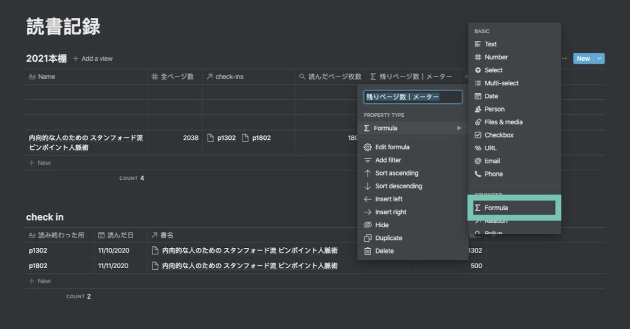Screen dimensions: 630x329
Task: Open the 読んだ日 column header
Action: coord(120,235)
